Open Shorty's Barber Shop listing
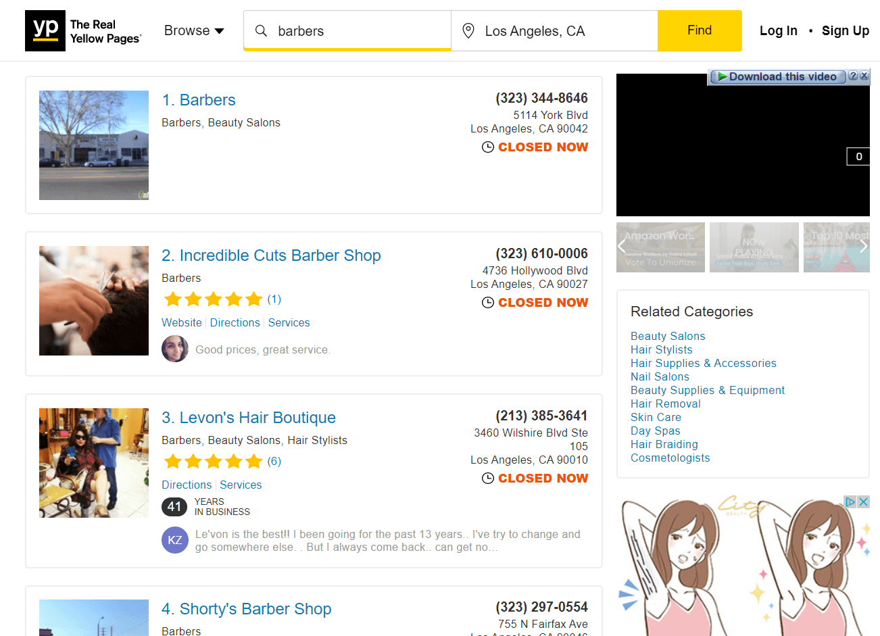 [x=247, y=609]
